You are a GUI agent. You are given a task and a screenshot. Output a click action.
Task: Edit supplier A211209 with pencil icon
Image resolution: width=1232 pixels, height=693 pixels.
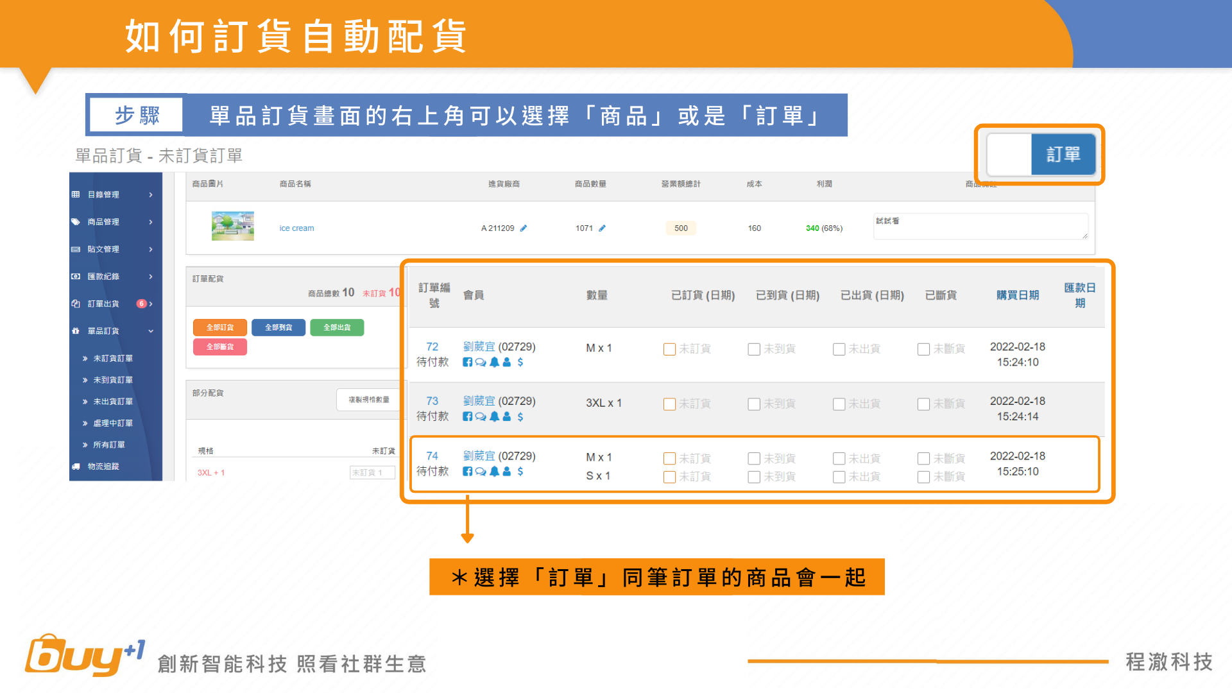tap(524, 228)
